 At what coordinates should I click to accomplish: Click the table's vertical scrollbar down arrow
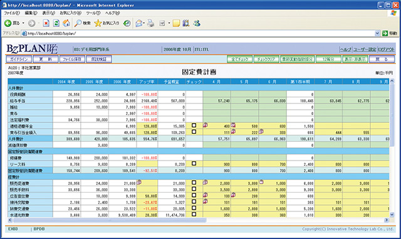coord(392,215)
